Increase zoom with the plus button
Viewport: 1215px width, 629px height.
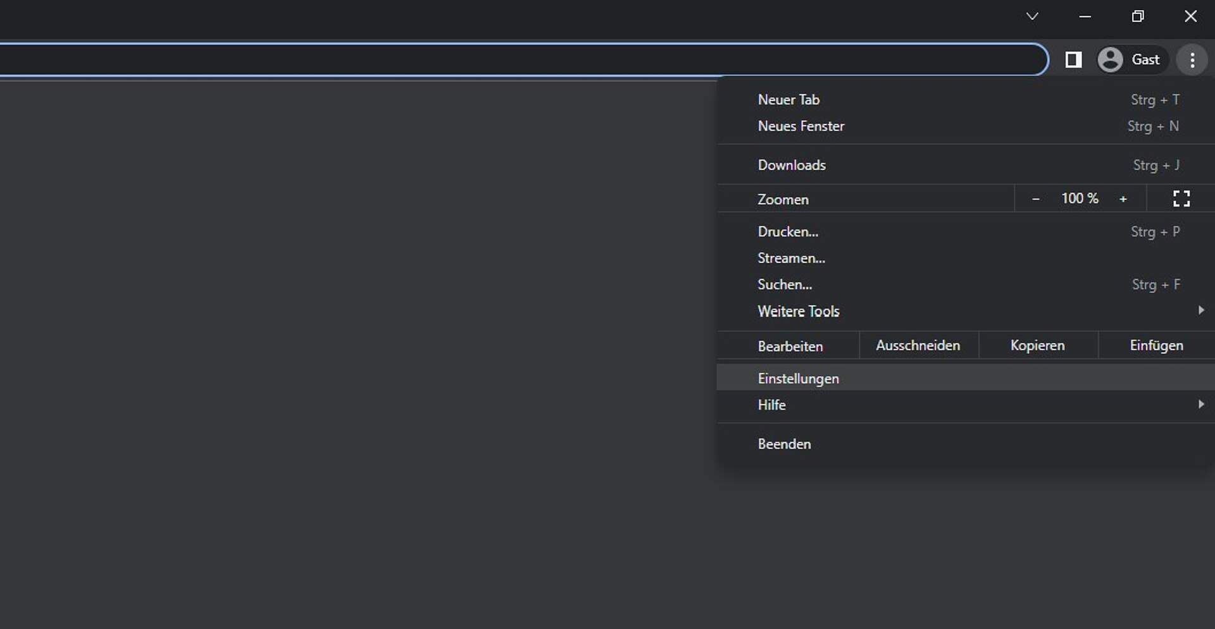pyautogui.click(x=1123, y=199)
